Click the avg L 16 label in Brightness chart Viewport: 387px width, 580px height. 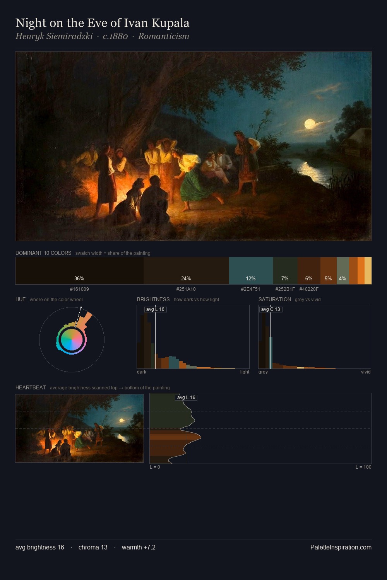click(155, 309)
